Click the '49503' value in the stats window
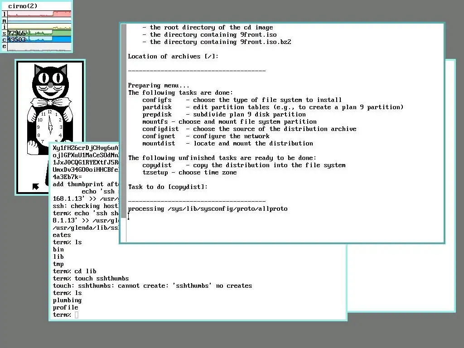 17,40
